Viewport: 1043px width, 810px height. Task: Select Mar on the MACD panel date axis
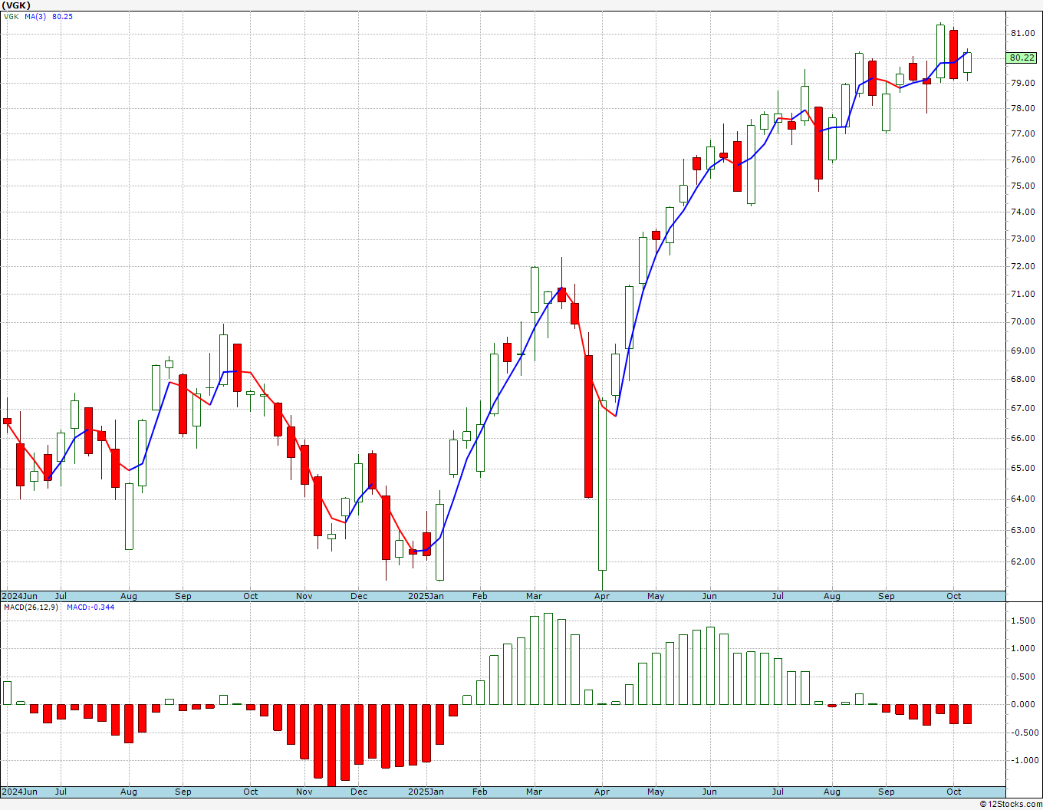(534, 792)
